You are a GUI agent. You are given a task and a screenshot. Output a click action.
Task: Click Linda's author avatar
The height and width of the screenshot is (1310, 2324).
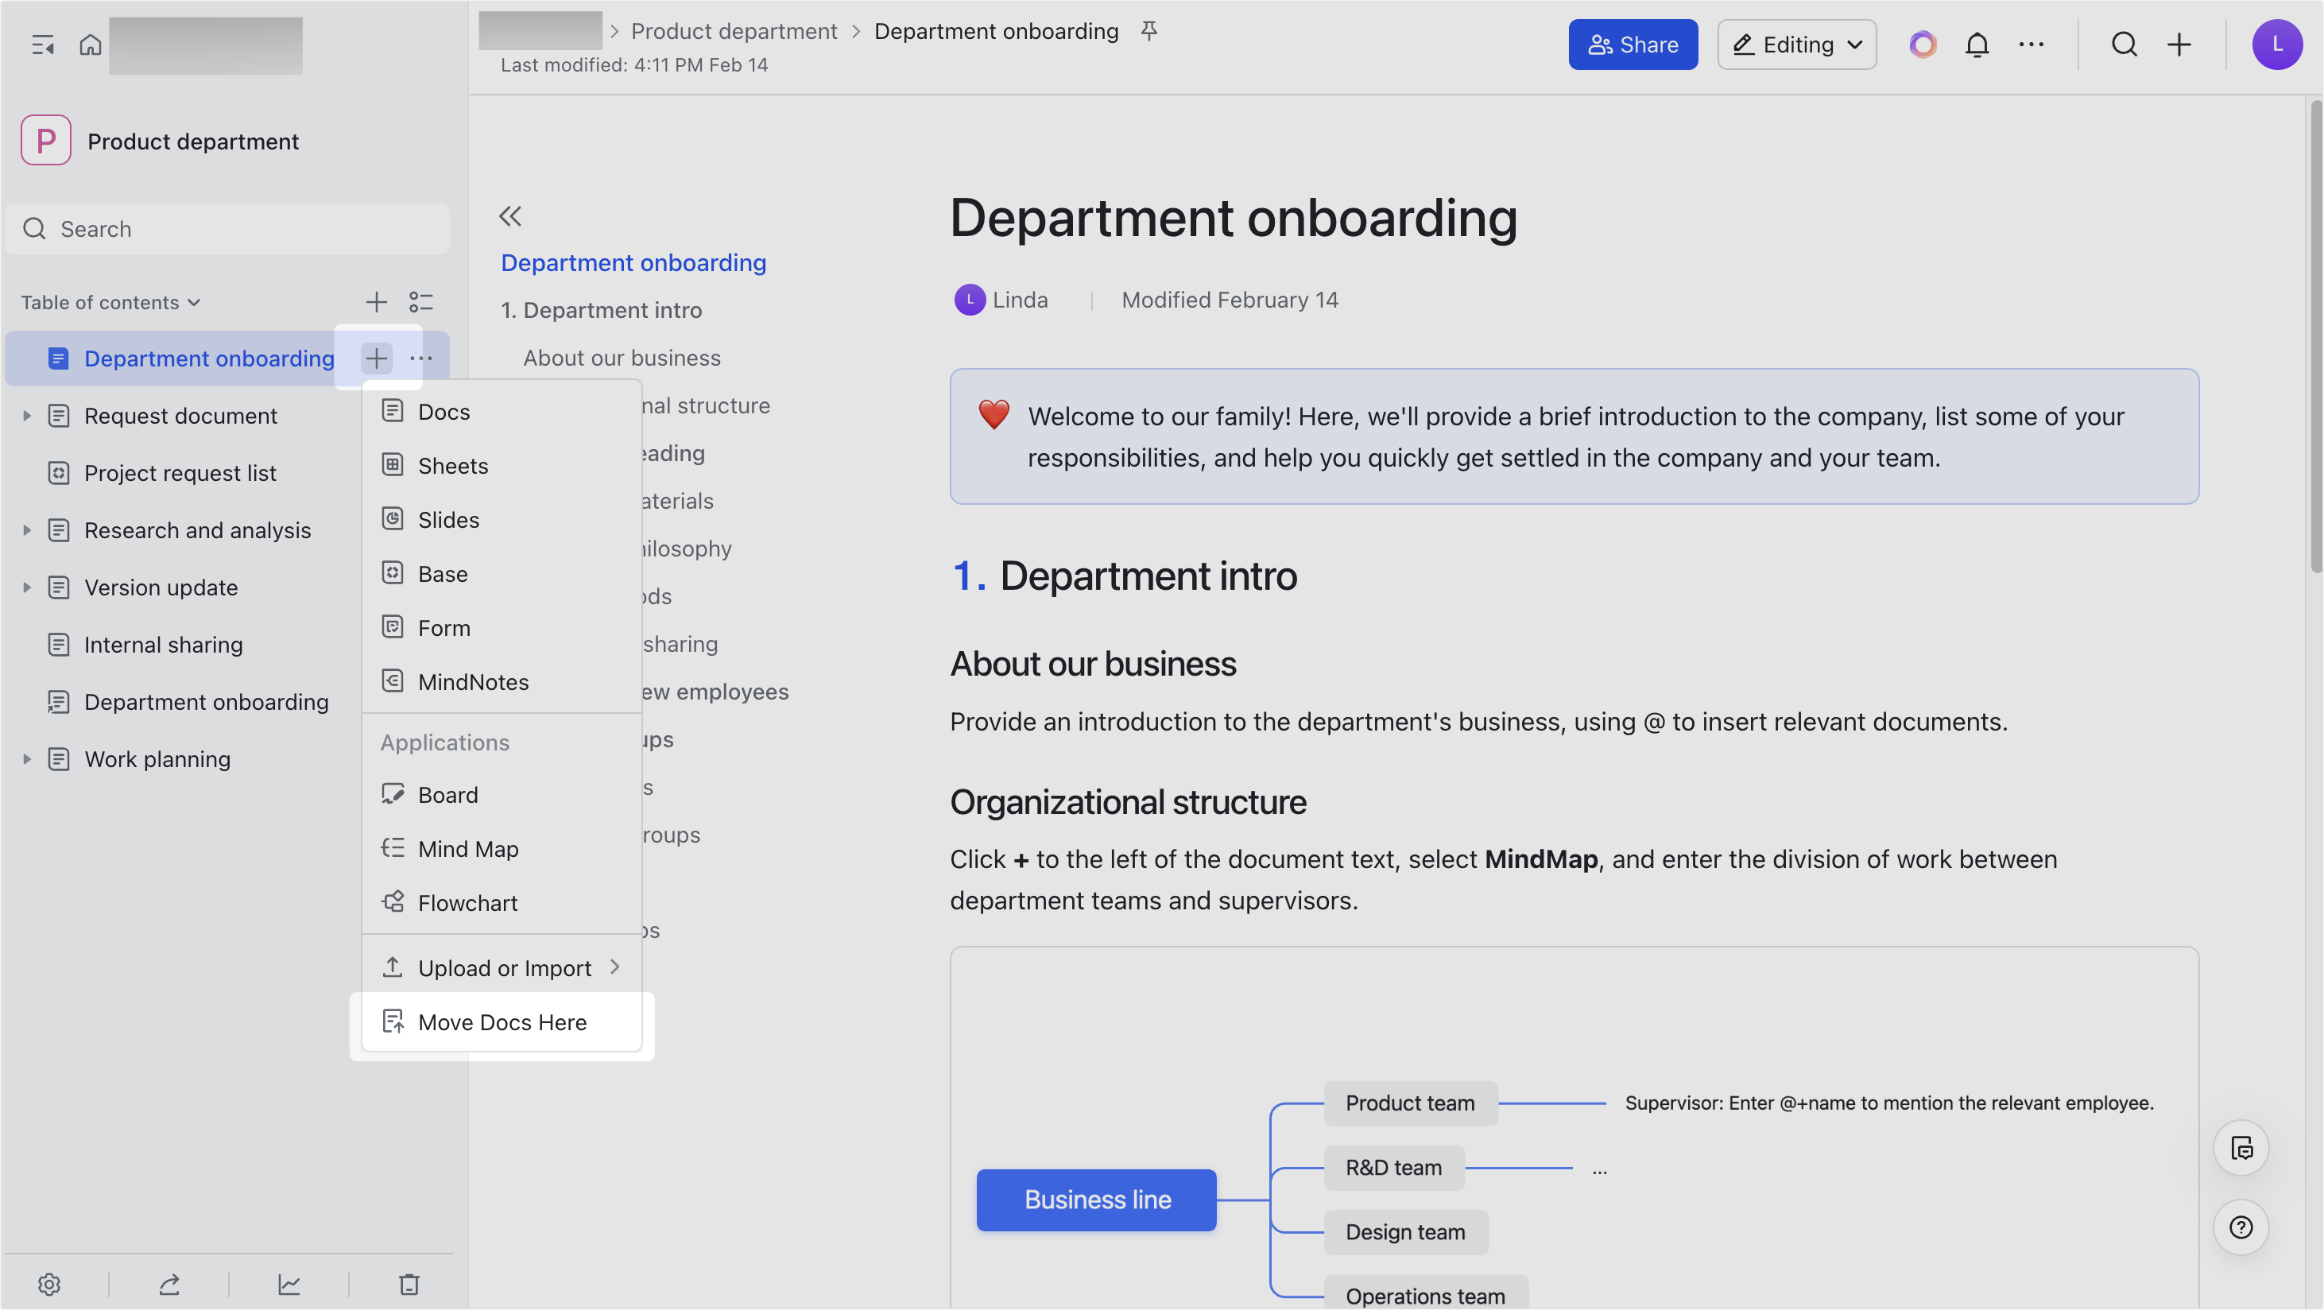tap(970, 300)
